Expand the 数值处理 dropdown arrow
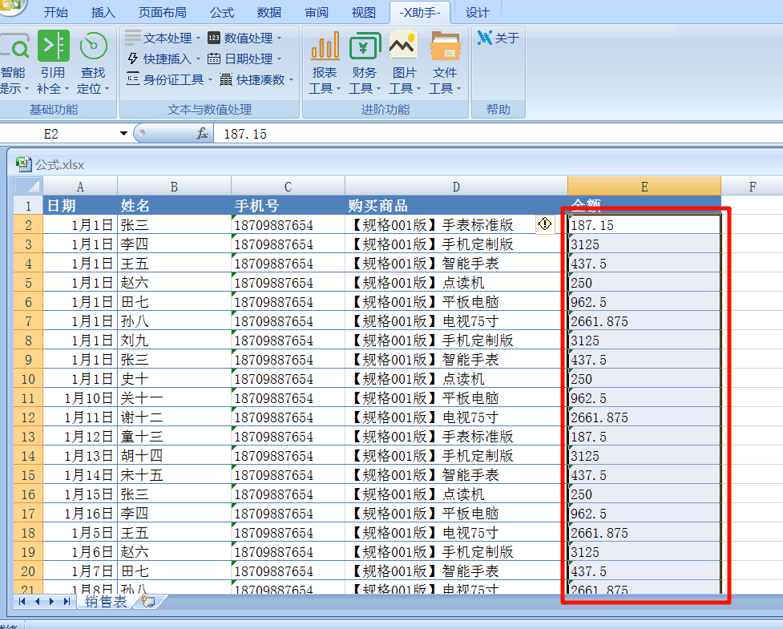Image resolution: width=783 pixels, height=629 pixels. pos(279,38)
